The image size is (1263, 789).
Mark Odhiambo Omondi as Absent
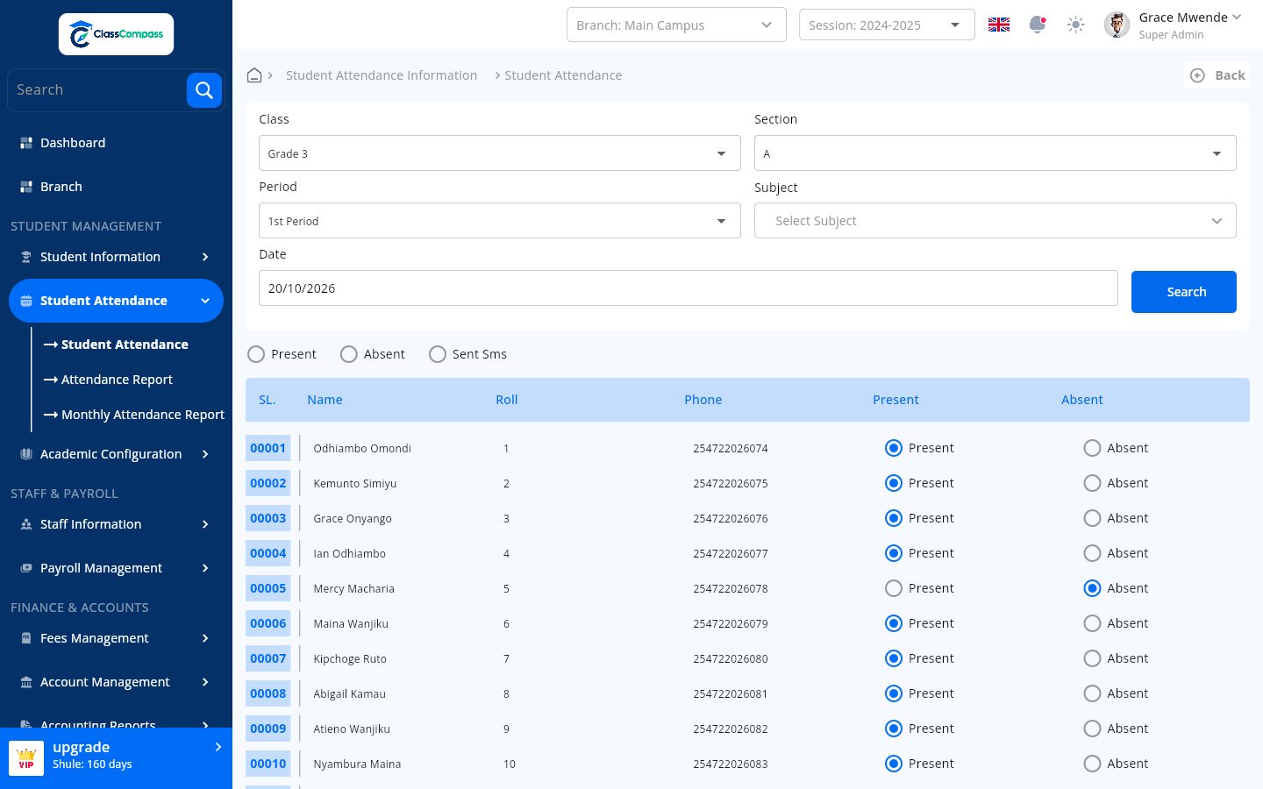tap(1092, 448)
